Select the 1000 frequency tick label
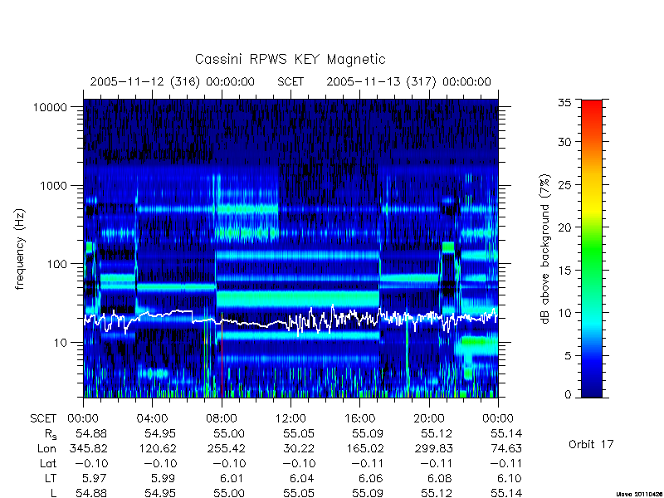 coord(53,185)
